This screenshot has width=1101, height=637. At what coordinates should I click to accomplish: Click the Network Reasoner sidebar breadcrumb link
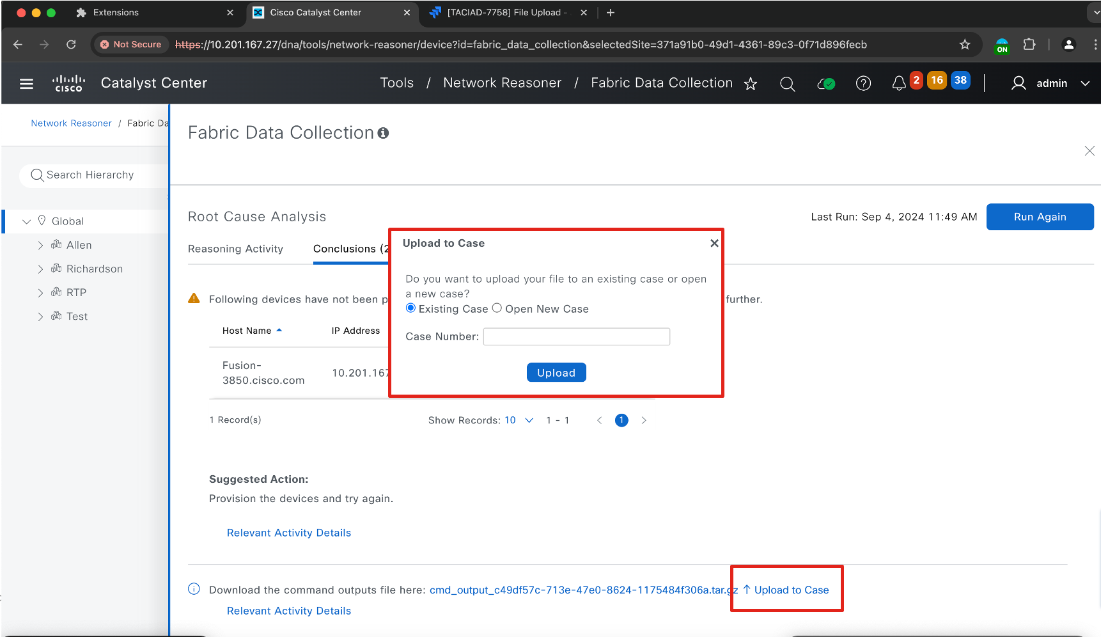click(71, 123)
